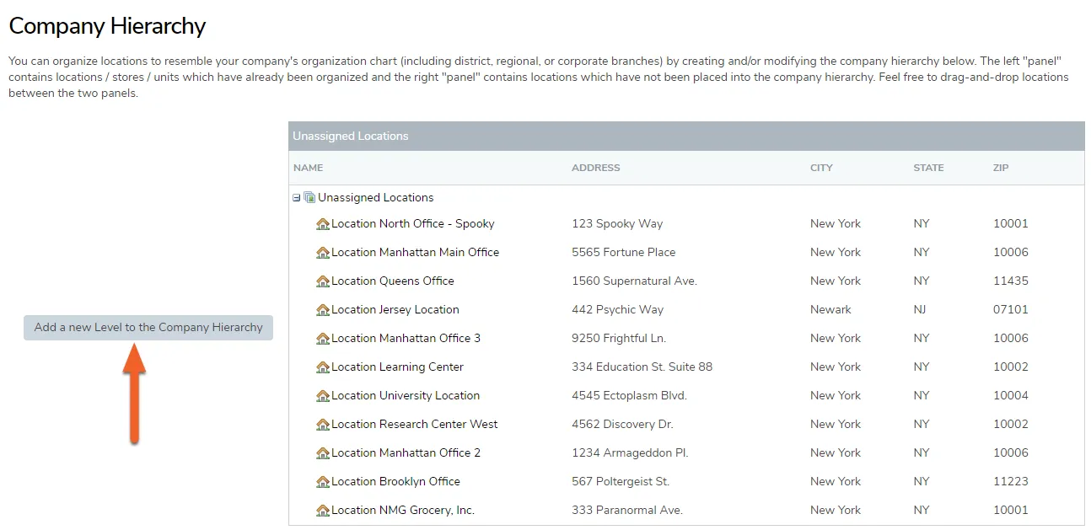Click zip code 11435
The width and height of the screenshot is (1091, 530).
click(1011, 281)
